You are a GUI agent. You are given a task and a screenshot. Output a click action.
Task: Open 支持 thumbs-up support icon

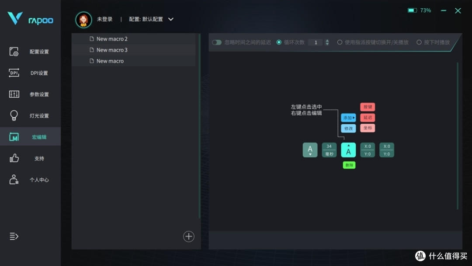coord(14,158)
